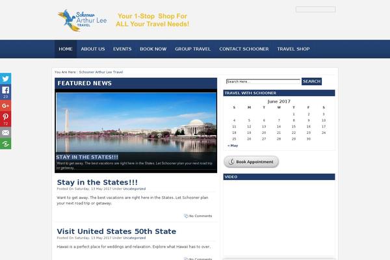Open Stay in the States!!! post title
Viewport: 390px width, 260px height.
97,182
